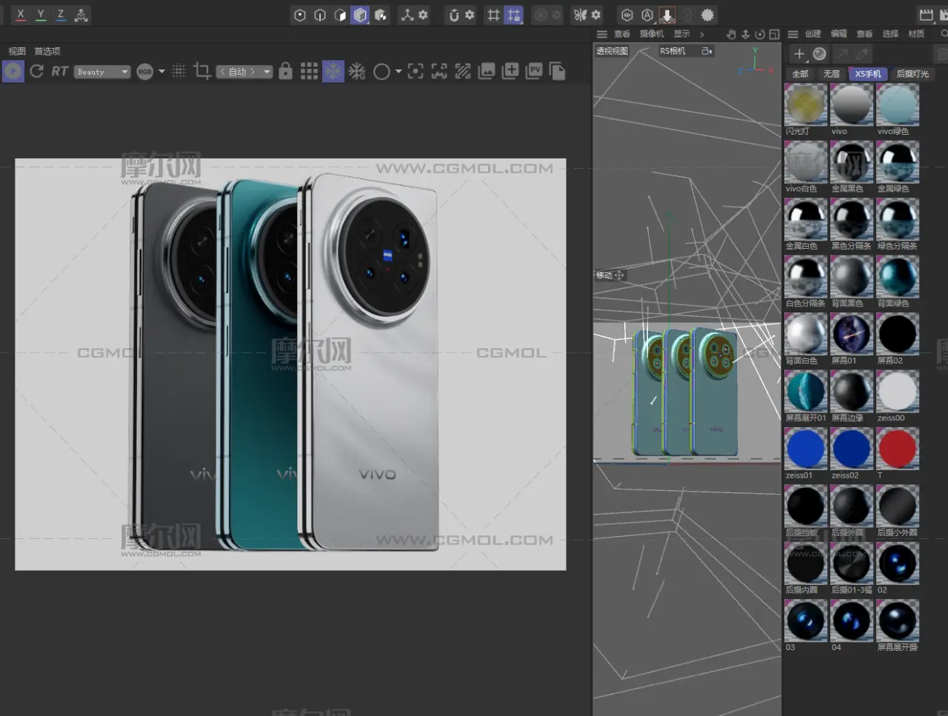Screen dimensions: 948x716
Task: Toggle the snap magnet
Action: pyautogui.click(x=454, y=15)
